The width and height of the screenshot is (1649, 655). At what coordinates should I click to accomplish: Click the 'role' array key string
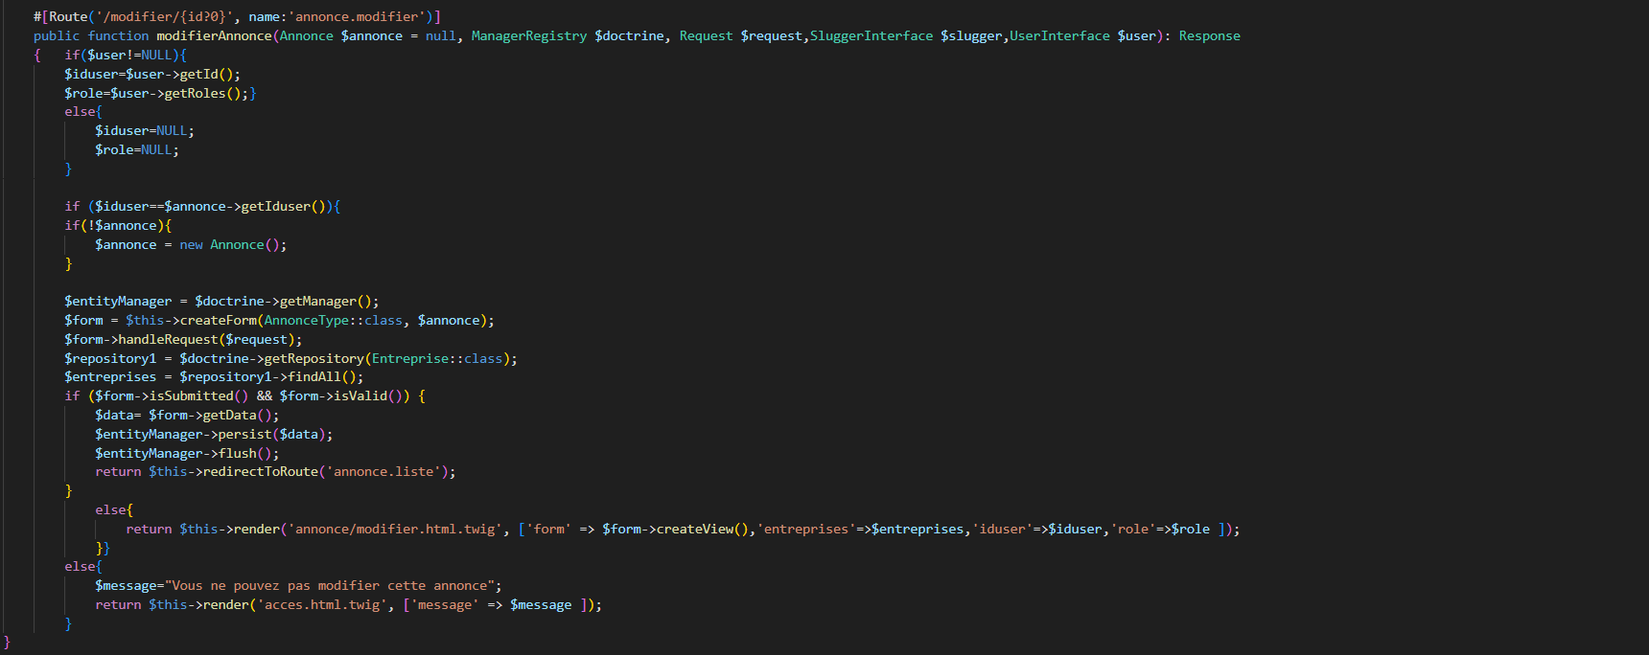pos(1132,529)
